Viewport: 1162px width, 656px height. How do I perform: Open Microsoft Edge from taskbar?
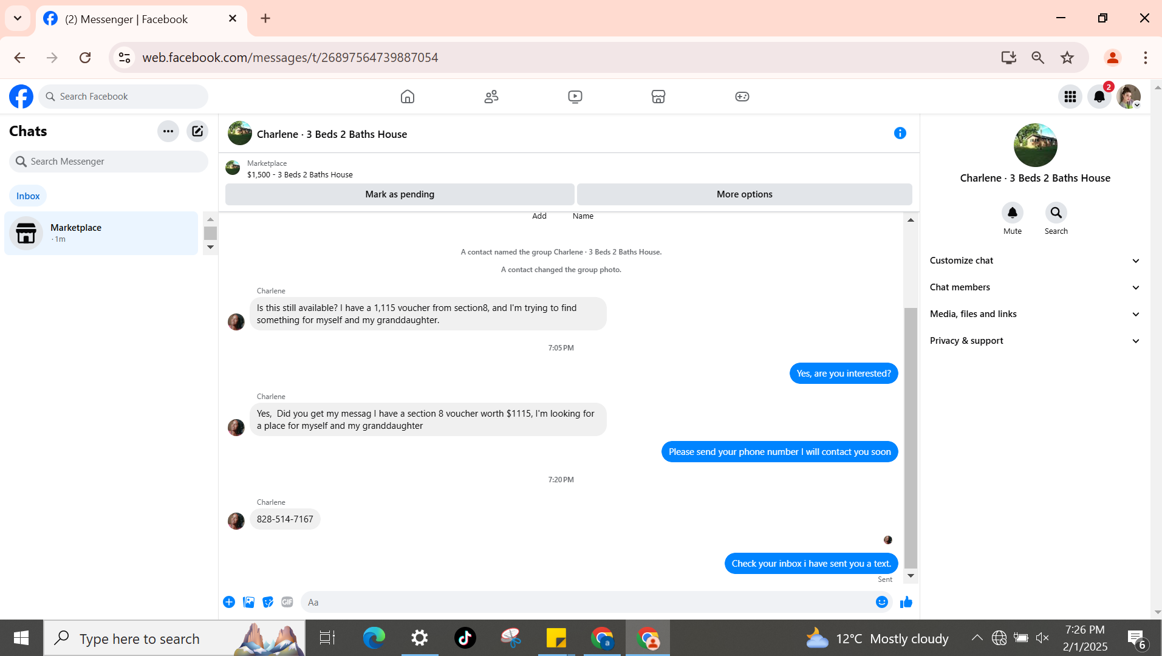coord(374,638)
